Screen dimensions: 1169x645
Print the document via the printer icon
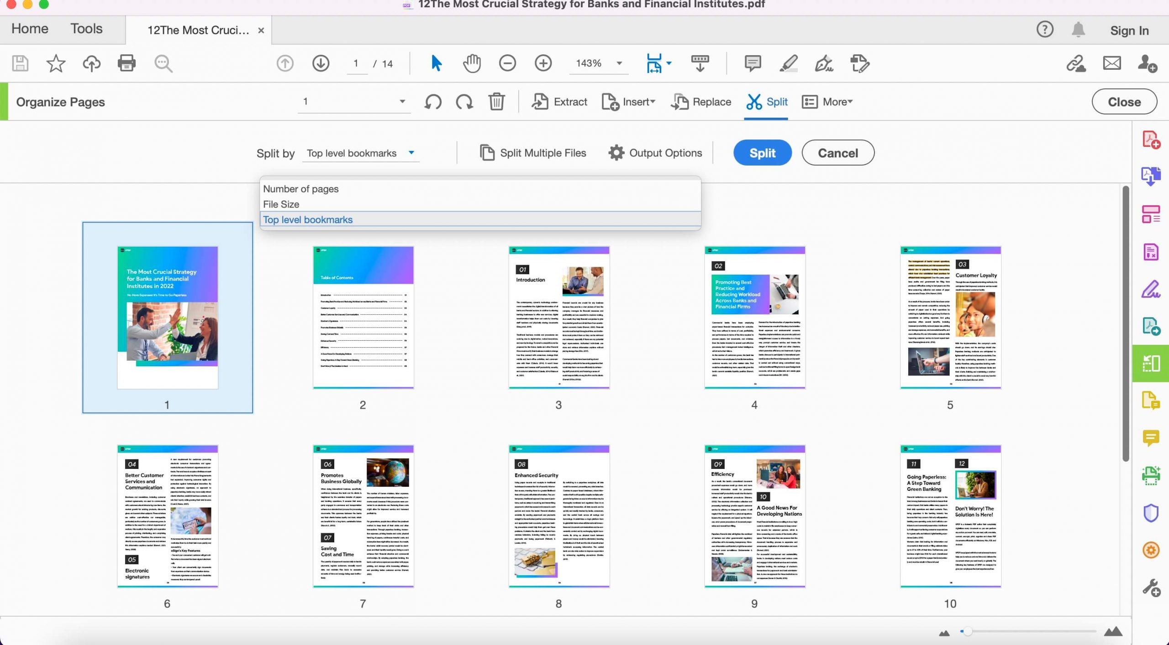126,63
